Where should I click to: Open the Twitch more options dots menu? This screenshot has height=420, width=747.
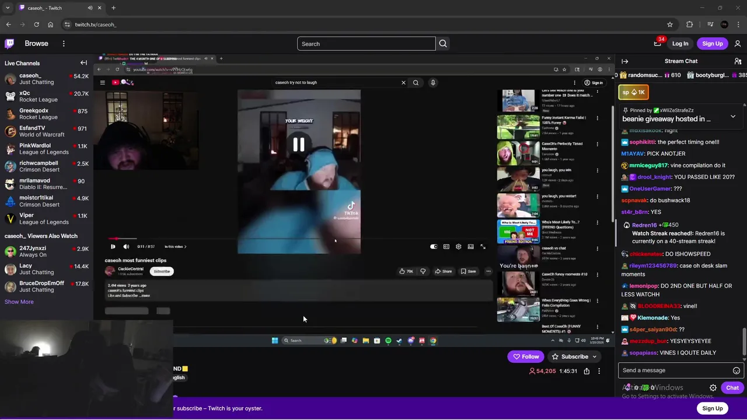(64, 43)
